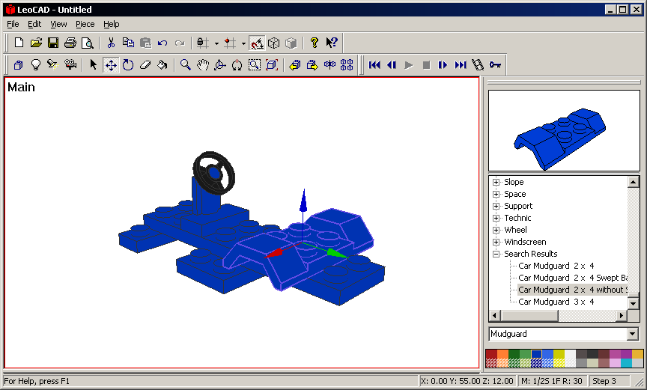Image resolution: width=647 pixels, height=390 pixels.
Task: Click the Zoom magnifier tool
Action: [185, 65]
